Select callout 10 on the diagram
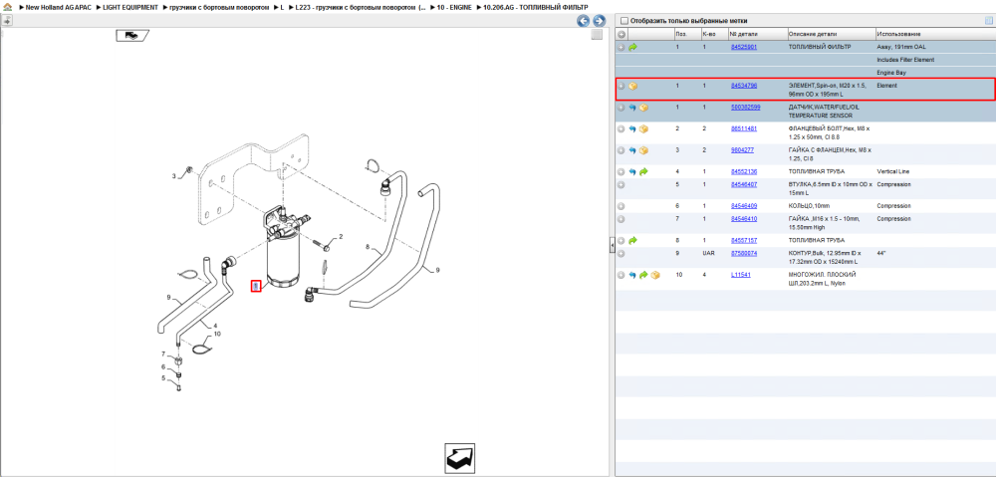Image resolution: width=996 pixels, height=477 pixels. [217, 334]
